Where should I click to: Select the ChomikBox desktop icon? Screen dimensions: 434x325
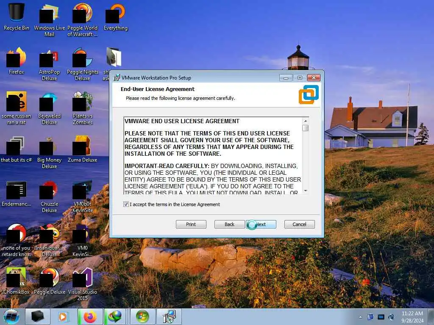coord(17,281)
